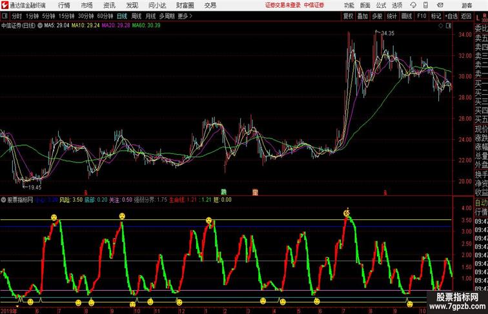This screenshot has height=314, width=488.
Task: Click the 强弱分界: 1.75 indicator value
Action: [x=150, y=200]
